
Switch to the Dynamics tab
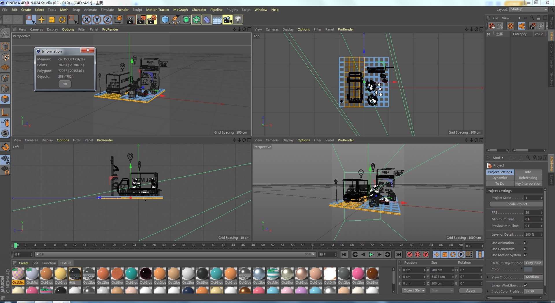(500, 178)
